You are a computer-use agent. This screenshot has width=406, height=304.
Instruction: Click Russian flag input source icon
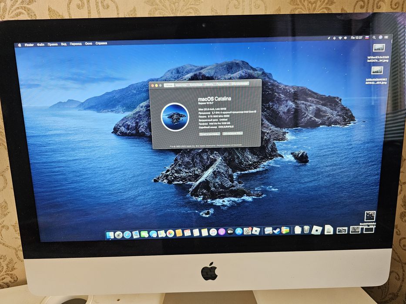click(367, 38)
